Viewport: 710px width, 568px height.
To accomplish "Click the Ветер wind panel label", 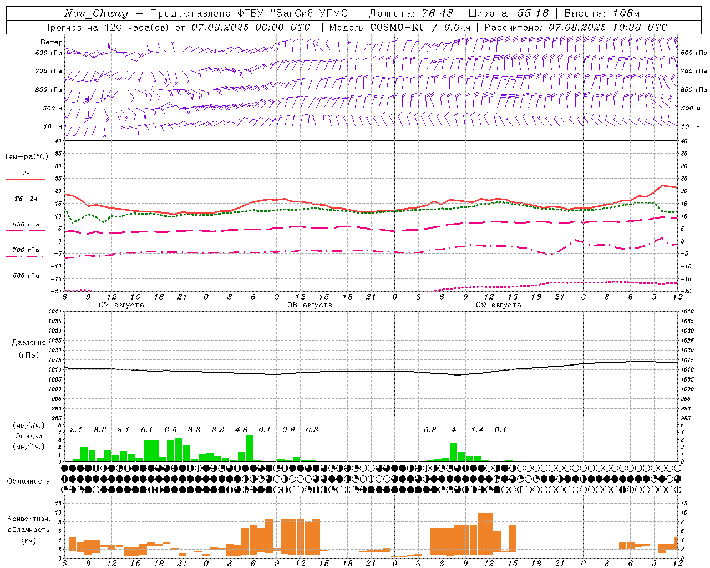I will coord(52,42).
